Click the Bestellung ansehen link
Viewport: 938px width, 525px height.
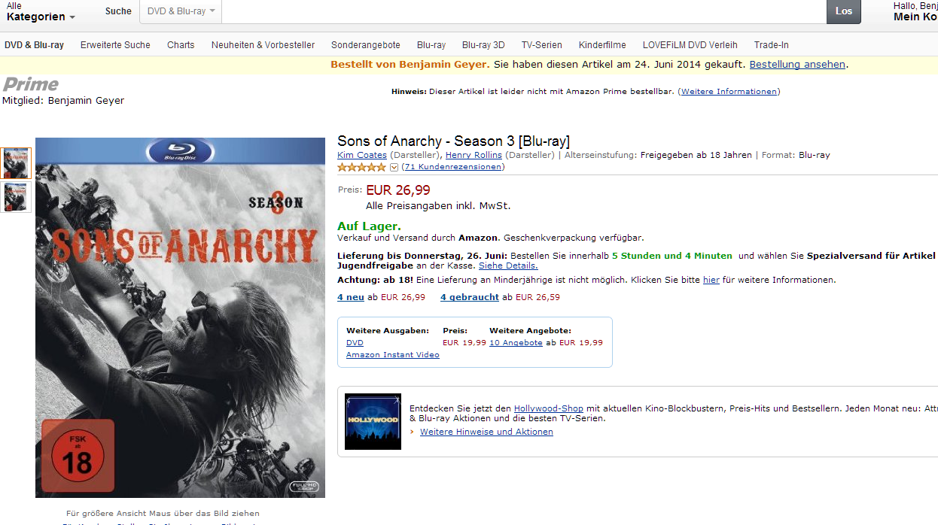click(x=797, y=65)
